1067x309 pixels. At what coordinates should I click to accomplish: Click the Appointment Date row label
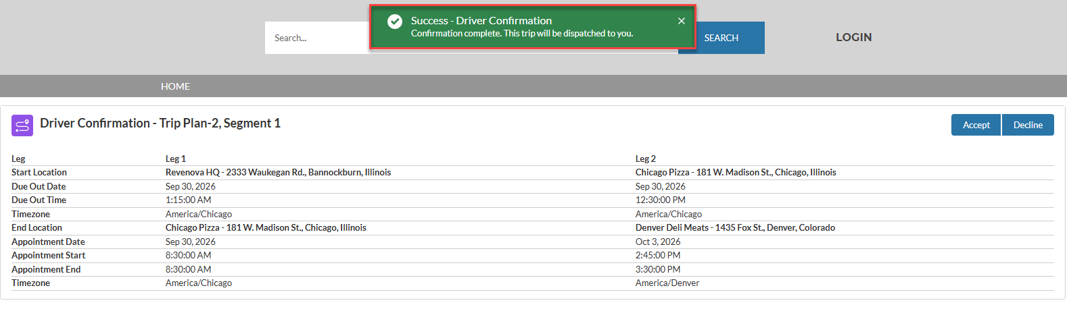pyautogui.click(x=48, y=242)
